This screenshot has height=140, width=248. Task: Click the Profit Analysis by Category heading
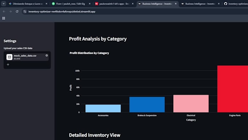coord(98,39)
